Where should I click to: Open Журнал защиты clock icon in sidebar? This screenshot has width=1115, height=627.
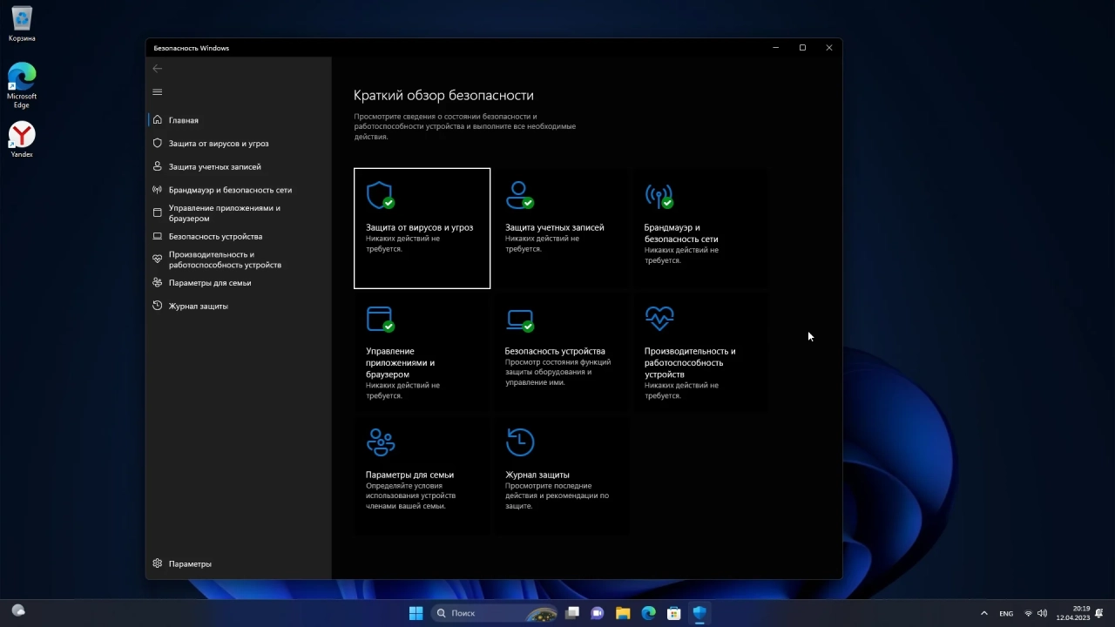pos(158,306)
